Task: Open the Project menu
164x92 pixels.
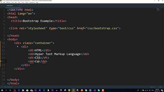Action: point(27,2)
